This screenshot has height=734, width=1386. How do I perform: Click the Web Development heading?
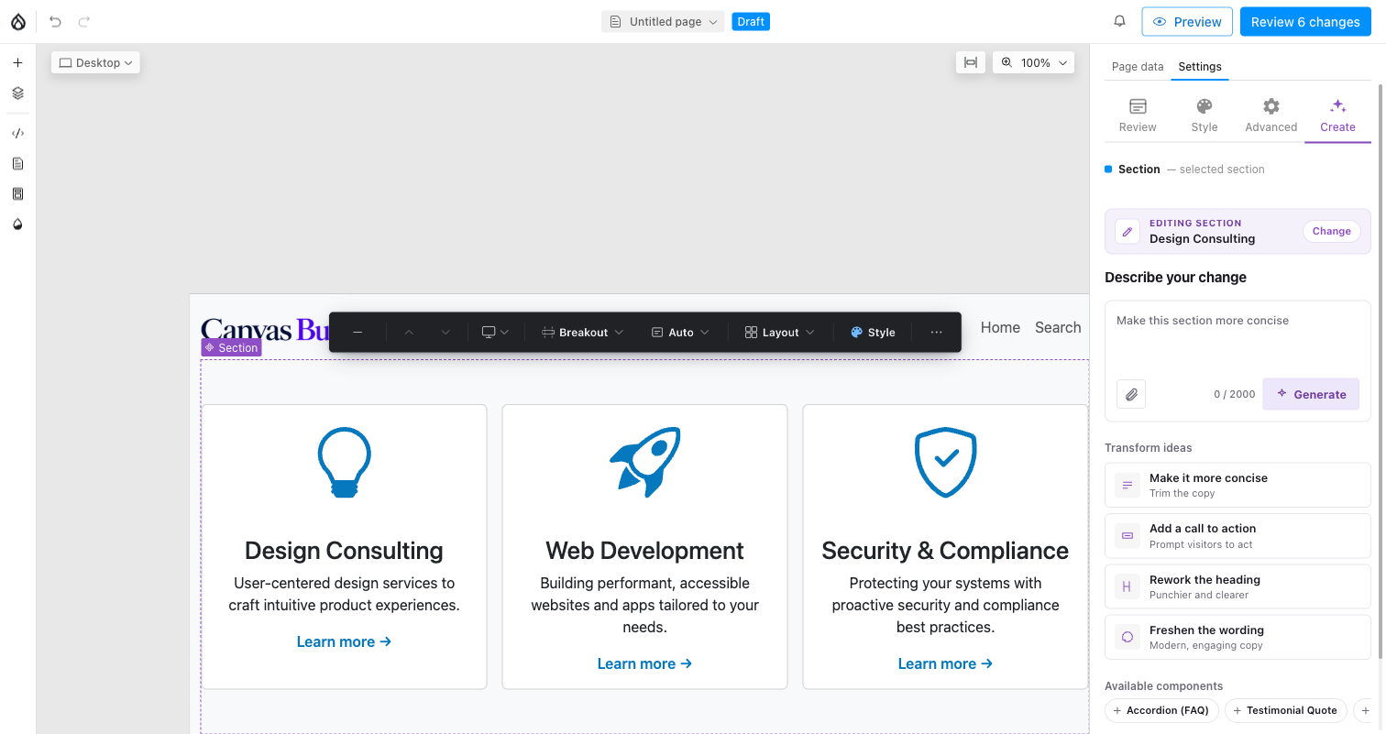[x=644, y=551]
